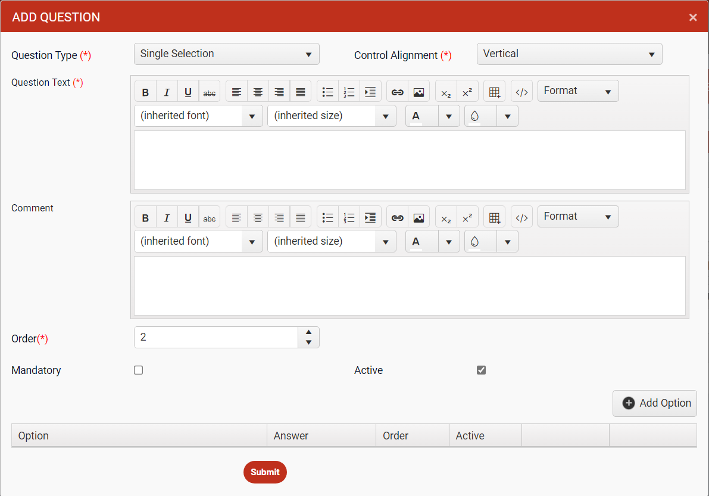
Task: Enable the Mandatory checkbox
Action: coord(139,370)
